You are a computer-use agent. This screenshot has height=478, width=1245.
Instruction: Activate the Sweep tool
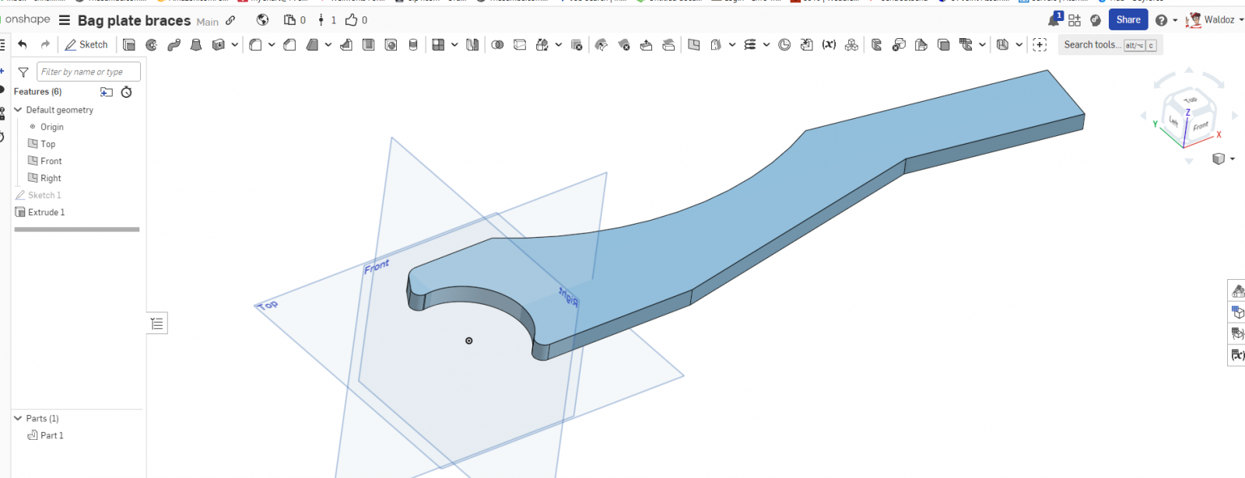(x=174, y=45)
